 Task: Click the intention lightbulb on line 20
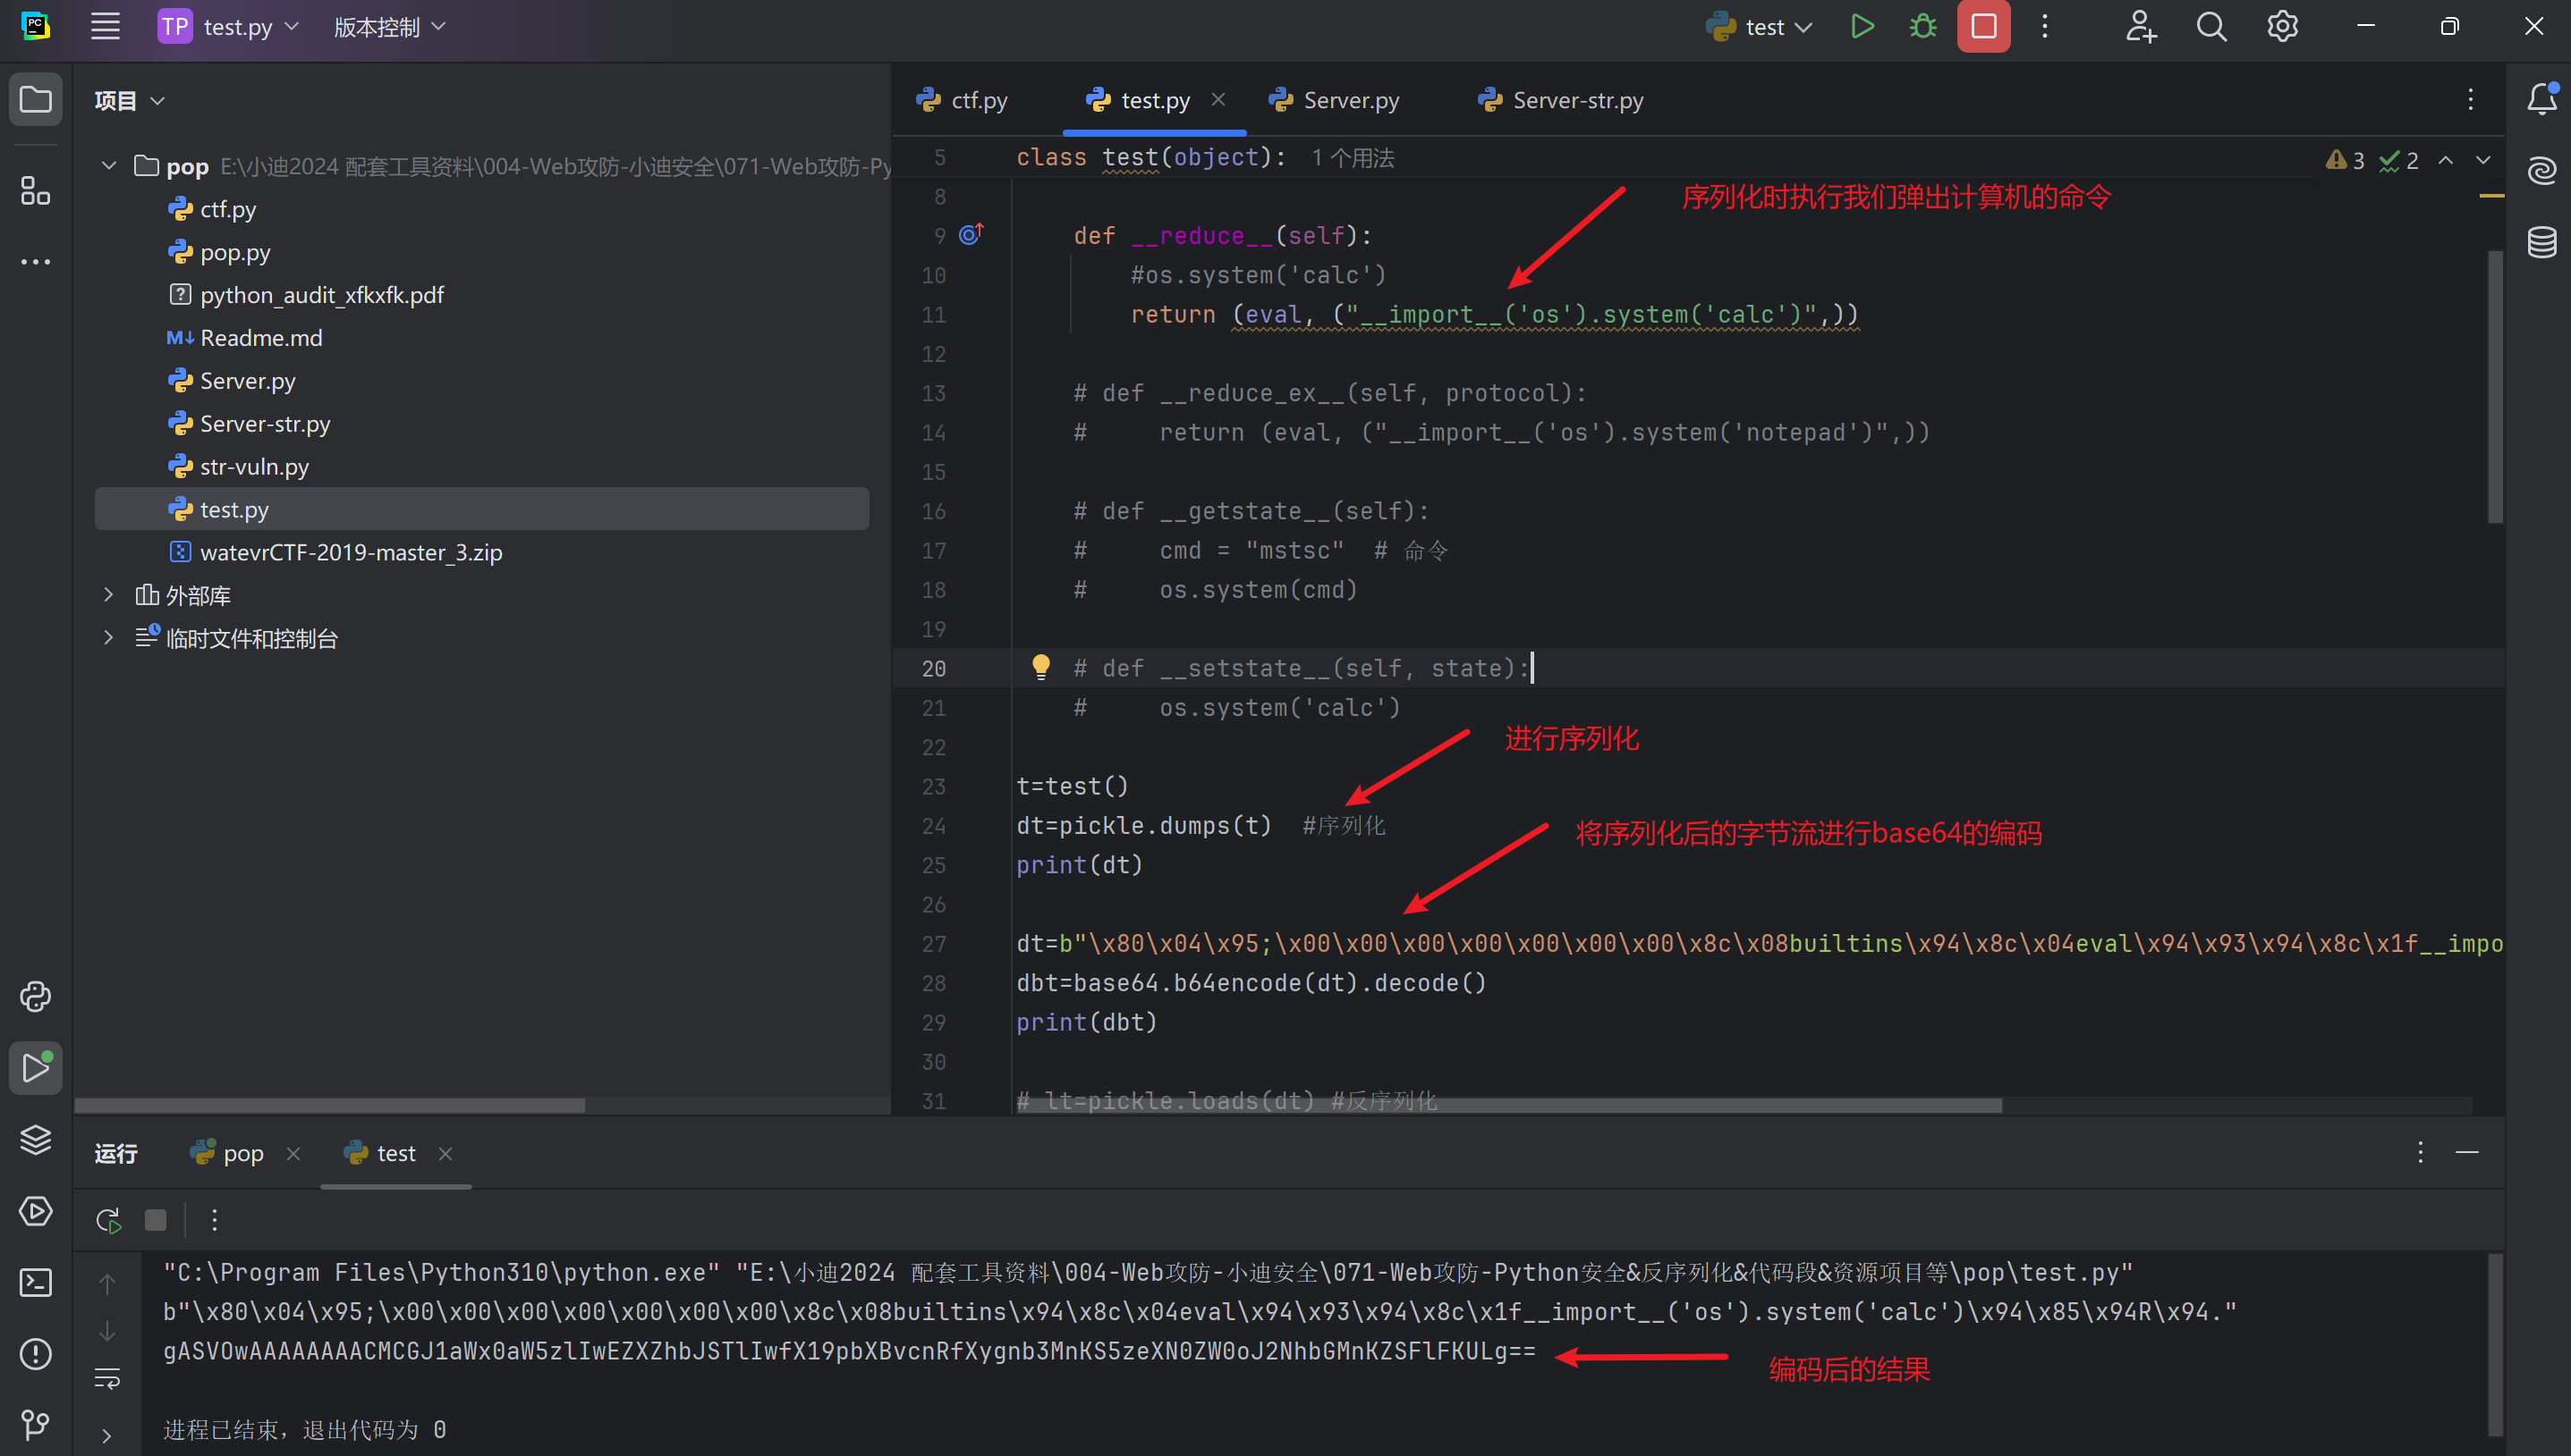1040,667
